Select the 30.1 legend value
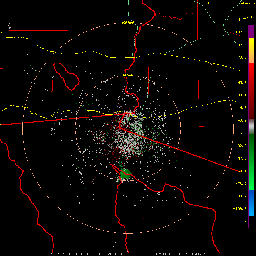Screen dimensions: 256x256 point(242,95)
